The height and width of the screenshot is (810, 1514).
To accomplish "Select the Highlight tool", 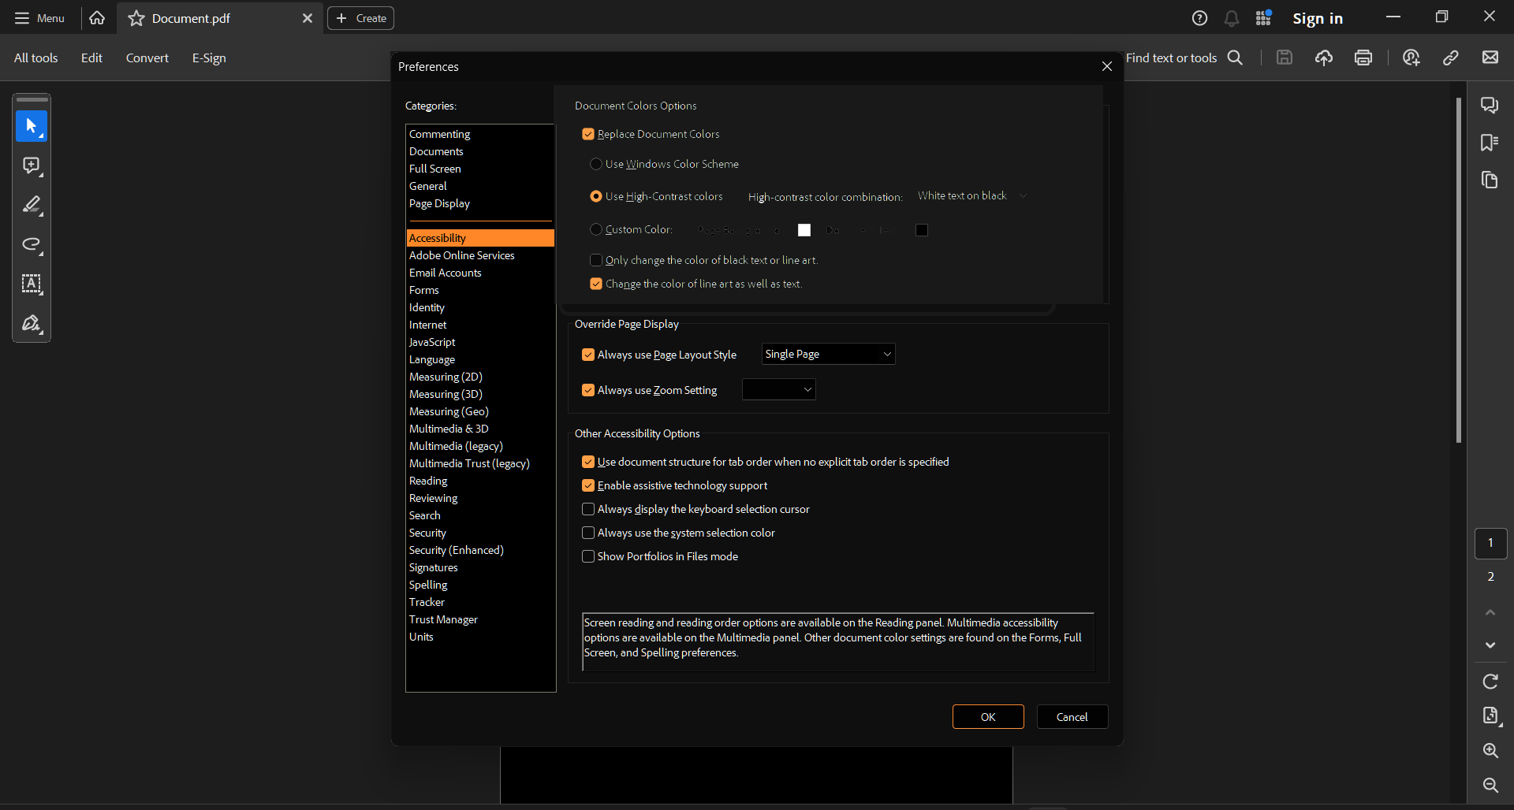I will pyautogui.click(x=32, y=206).
